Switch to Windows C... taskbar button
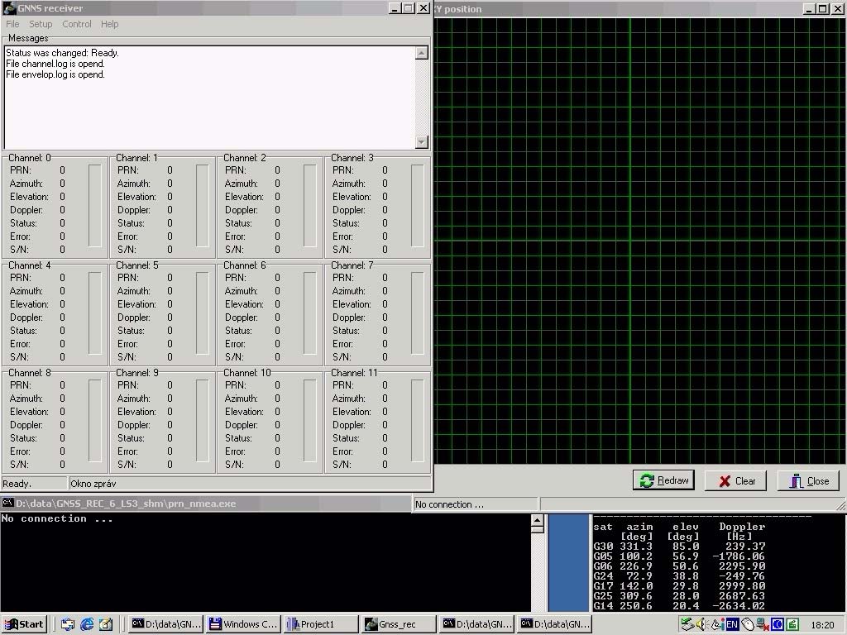 244,624
